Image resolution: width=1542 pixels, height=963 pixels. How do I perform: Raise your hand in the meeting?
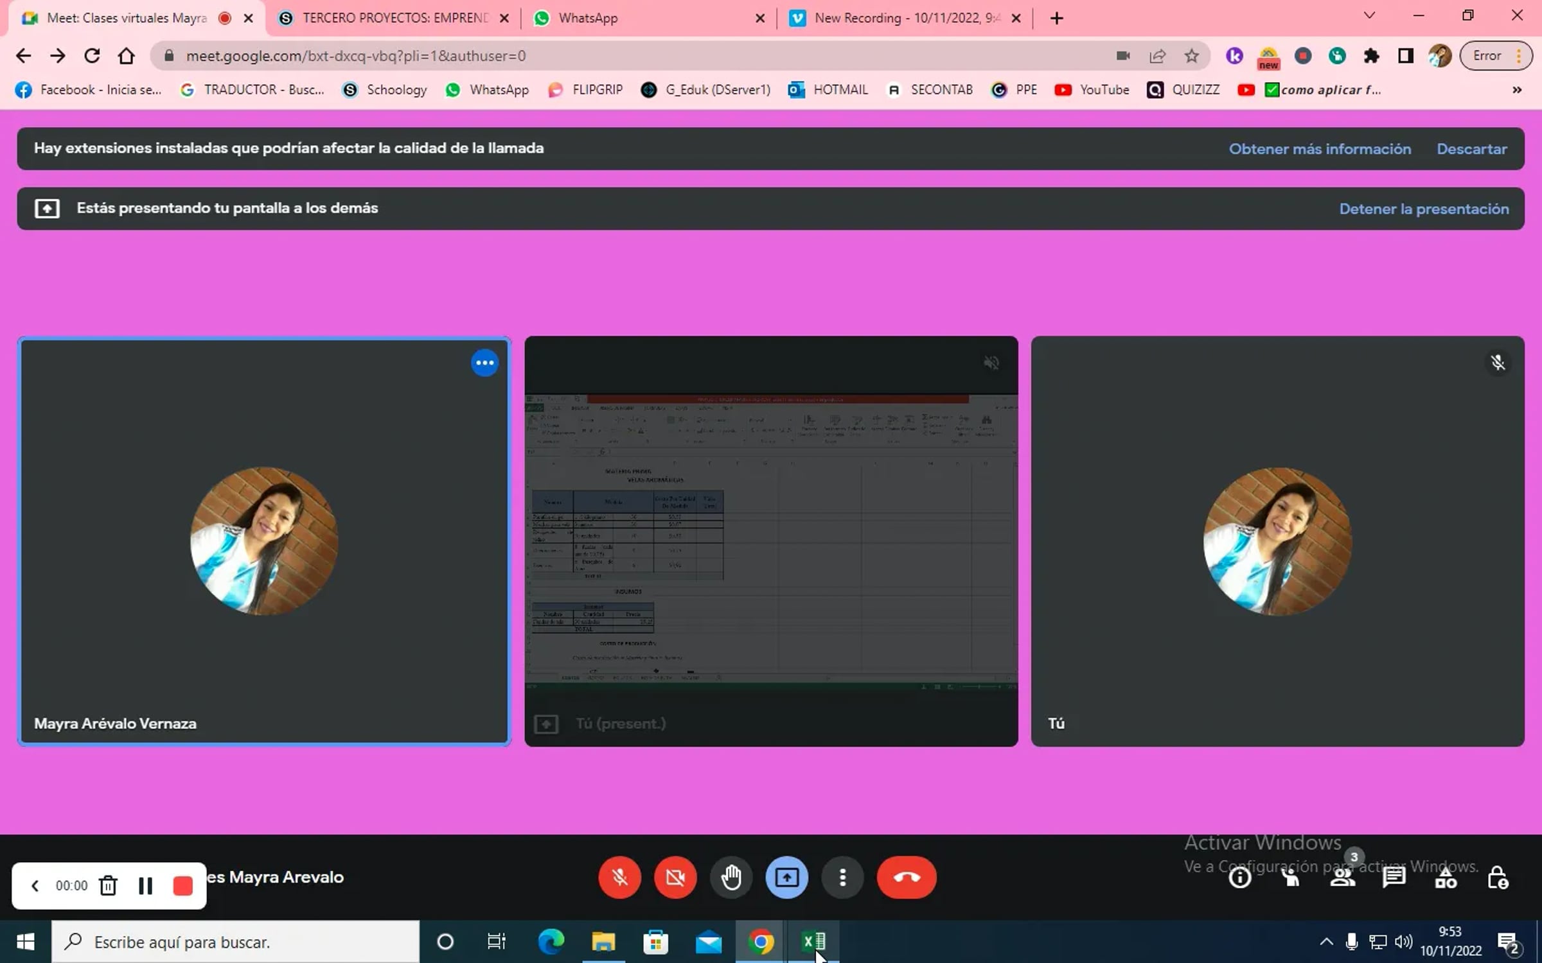click(x=731, y=878)
